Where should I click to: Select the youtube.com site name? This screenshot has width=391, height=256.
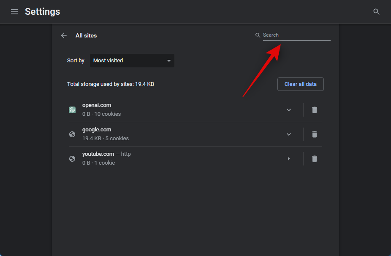[98, 154]
